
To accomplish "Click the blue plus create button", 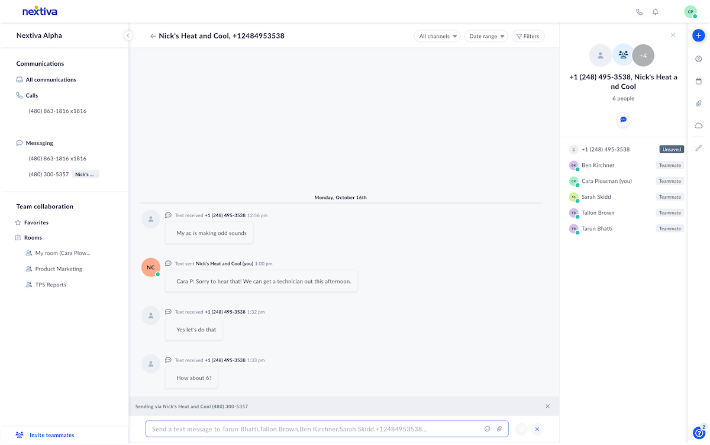I will click(x=699, y=35).
